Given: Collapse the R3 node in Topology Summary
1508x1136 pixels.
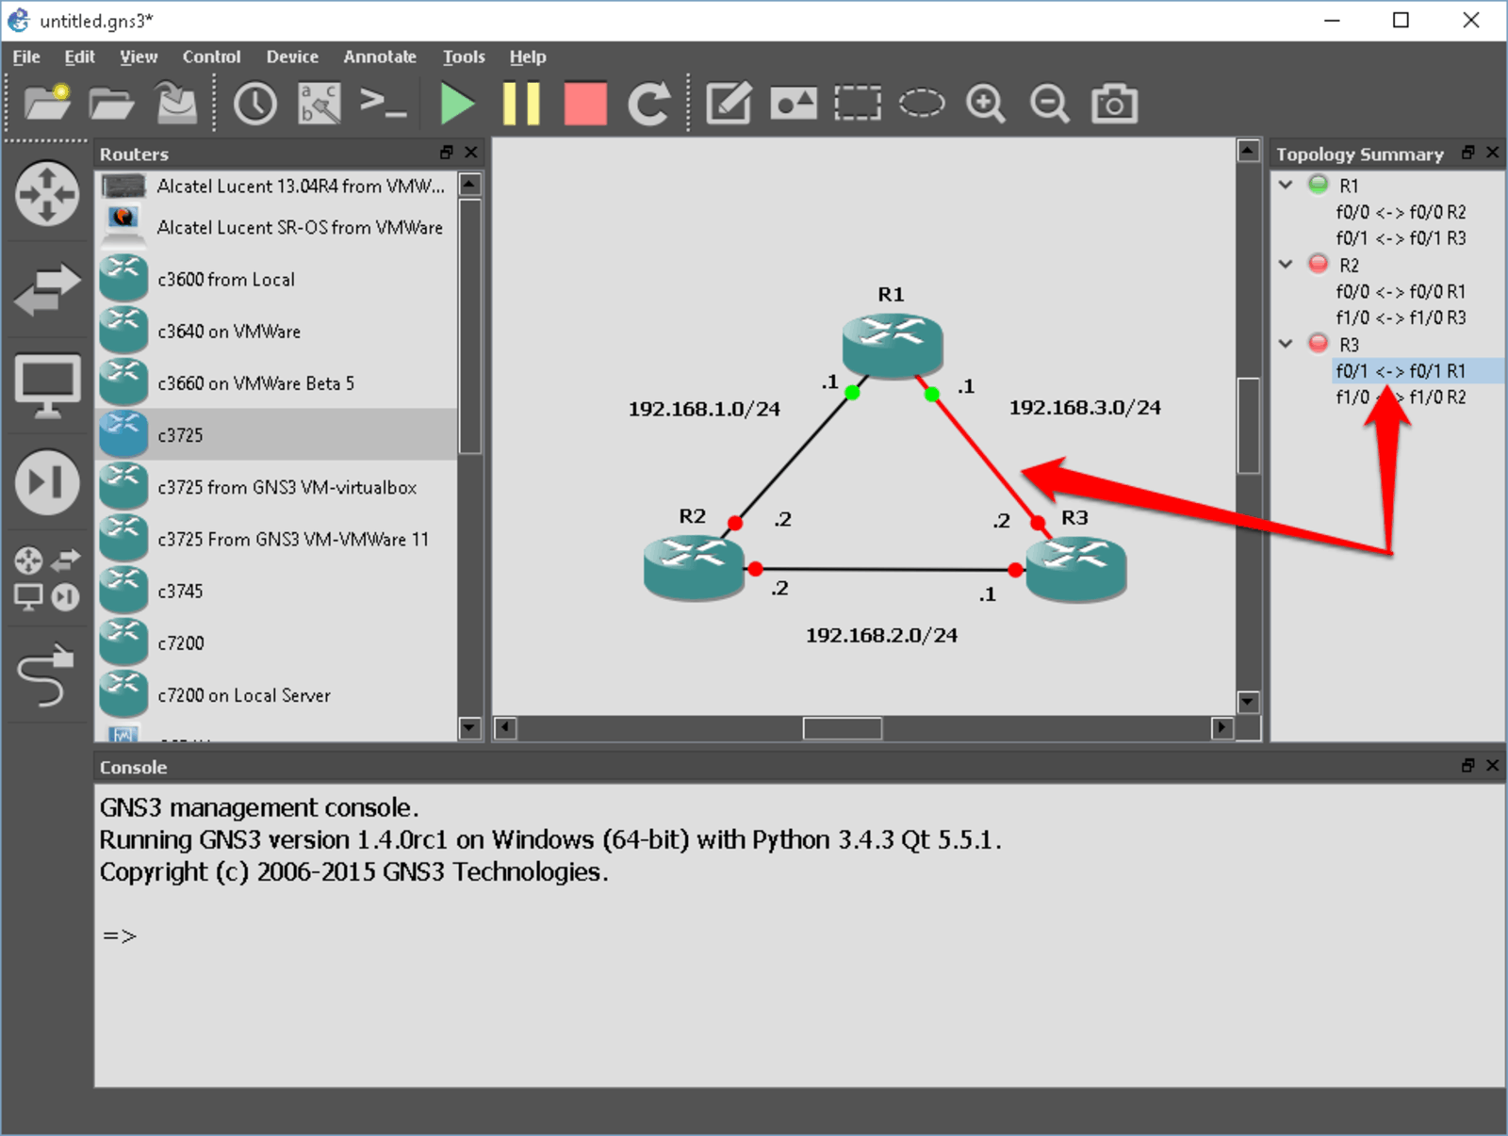Looking at the screenshot, I should [x=1286, y=344].
